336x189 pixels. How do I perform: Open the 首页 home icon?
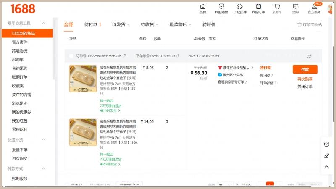[203, 8]
